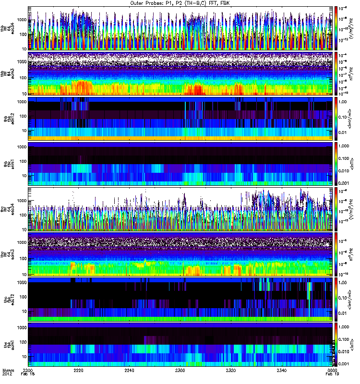Click the y-axis label of thc fbk scm1 panel

click(9, 345)
